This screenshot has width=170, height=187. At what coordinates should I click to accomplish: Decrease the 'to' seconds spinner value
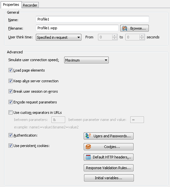(142, 38)
